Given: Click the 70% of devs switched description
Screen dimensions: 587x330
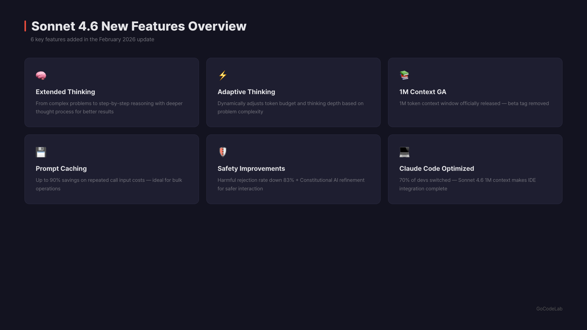Looking at the screenshot, I should [x=467, y=184].
